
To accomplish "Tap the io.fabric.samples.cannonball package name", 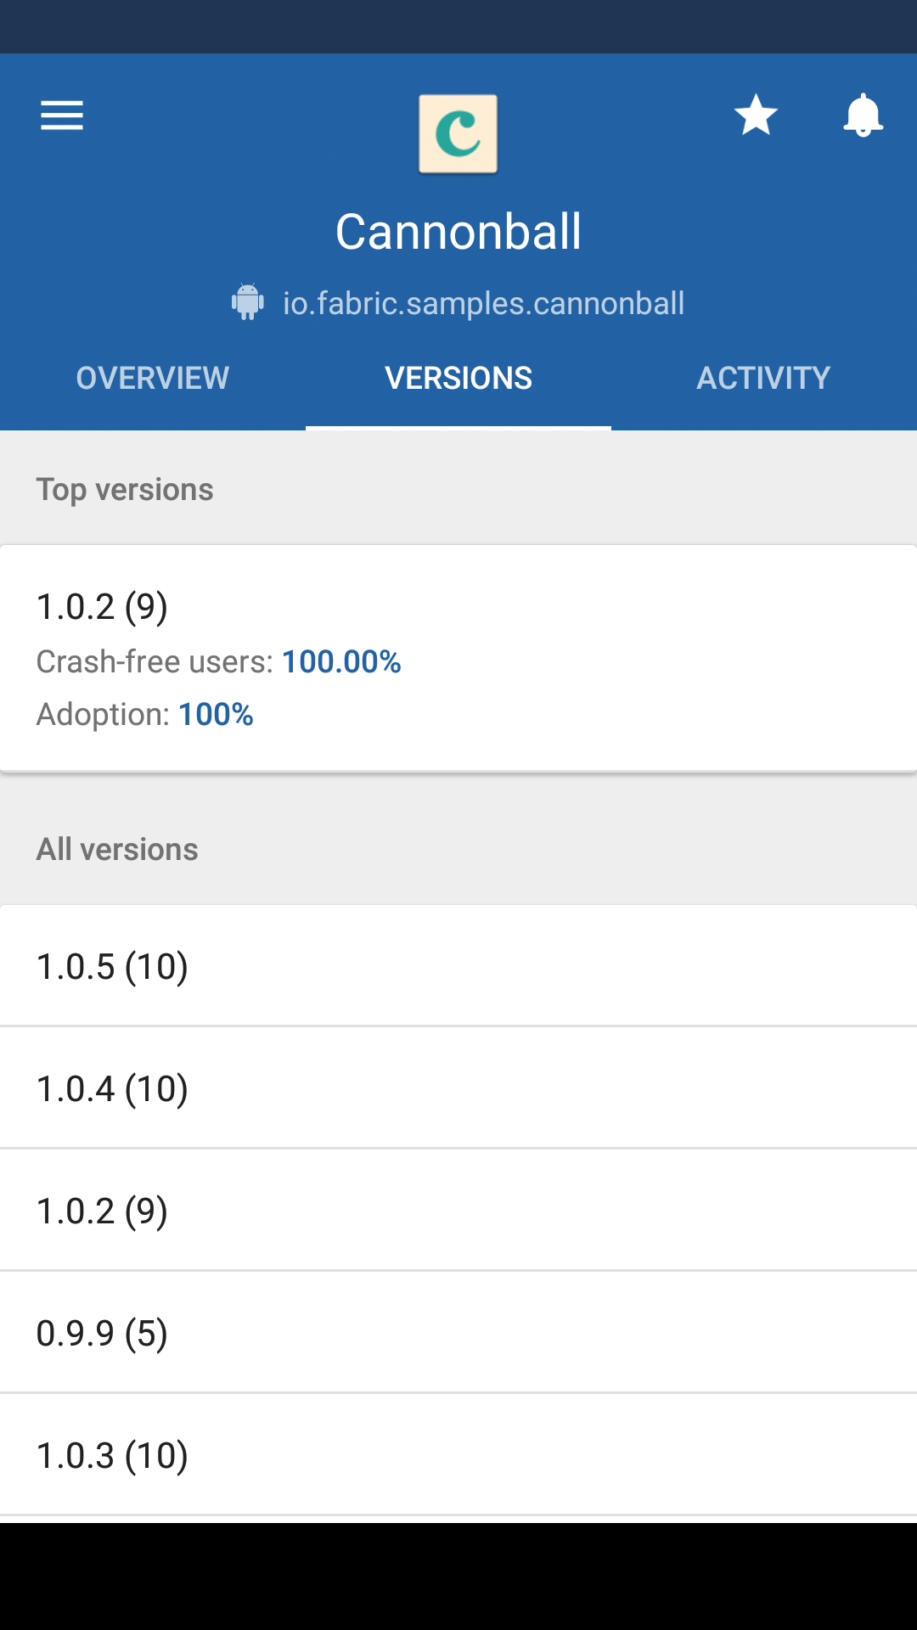I will (x=483, y=304).
